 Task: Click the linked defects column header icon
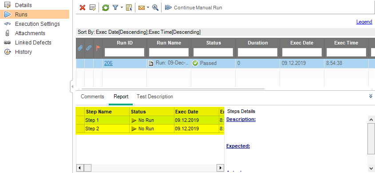89,48
